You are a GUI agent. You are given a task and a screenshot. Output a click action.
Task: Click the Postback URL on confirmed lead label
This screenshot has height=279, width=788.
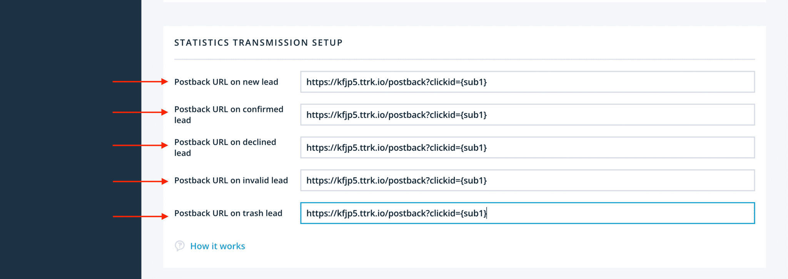(x=229, y=115)
